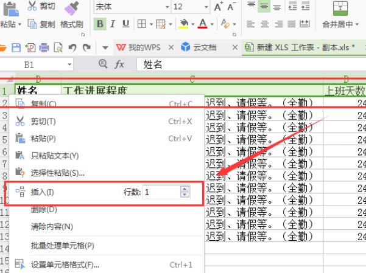Click the Paste clipboard icon

11,9
